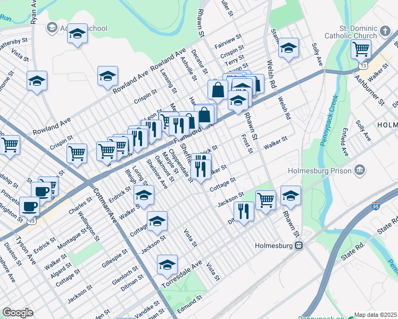Select the shopping bag marker near Decatur St
The height and width of the screenshot is (319, 398).
[218, 92]
